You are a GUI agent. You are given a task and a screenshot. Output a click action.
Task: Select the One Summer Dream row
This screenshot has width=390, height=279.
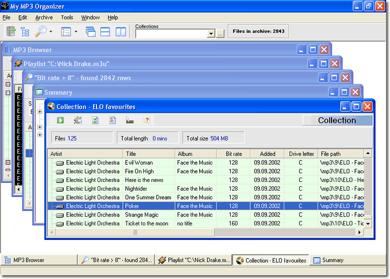pyautogui.click(x=206, y=198)
